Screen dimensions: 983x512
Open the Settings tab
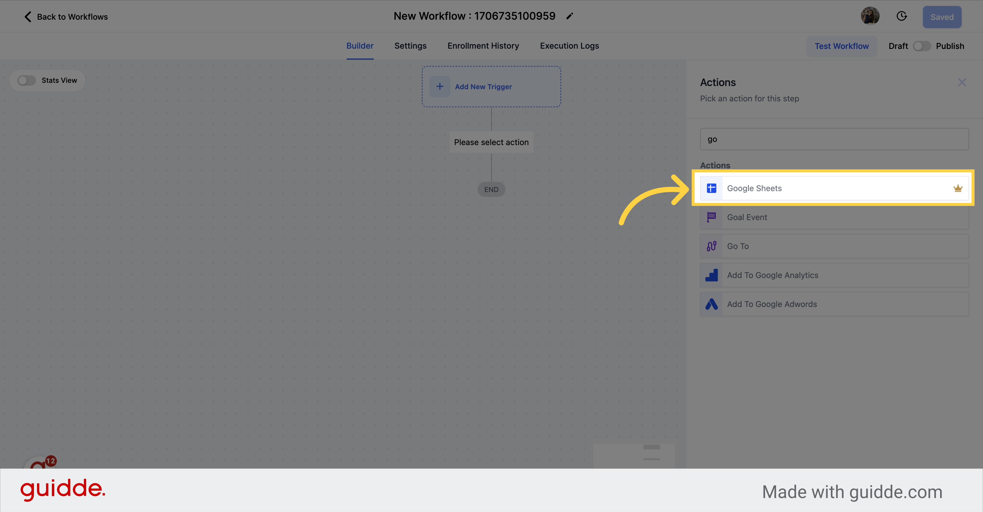(410, 46)
